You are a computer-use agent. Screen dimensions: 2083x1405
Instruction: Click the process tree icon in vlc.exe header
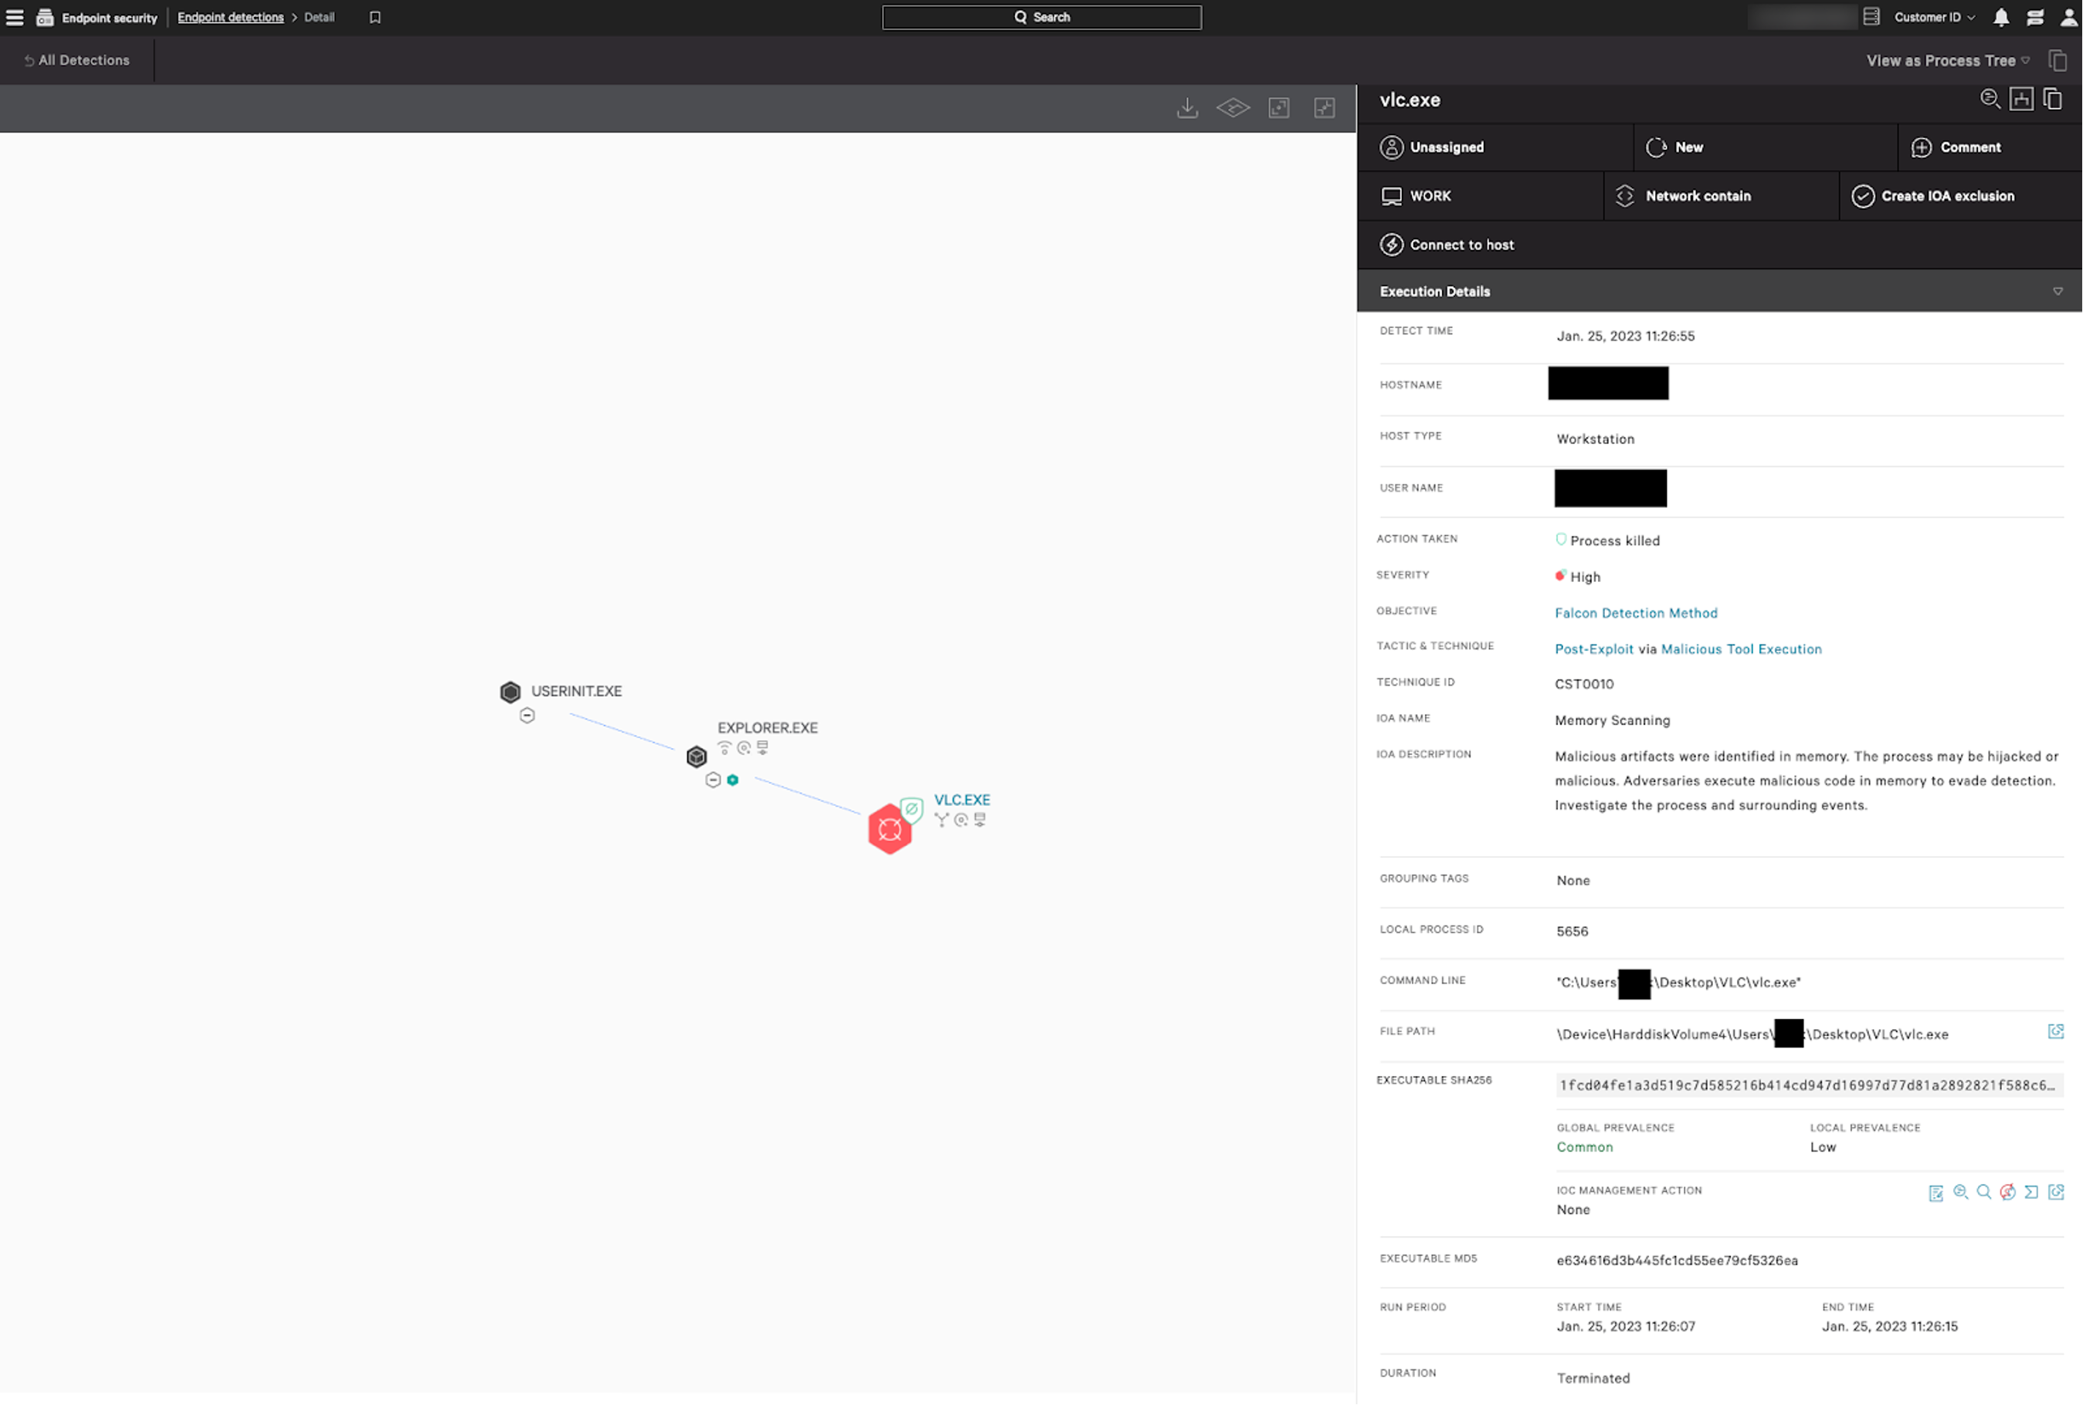[2021, 100]
